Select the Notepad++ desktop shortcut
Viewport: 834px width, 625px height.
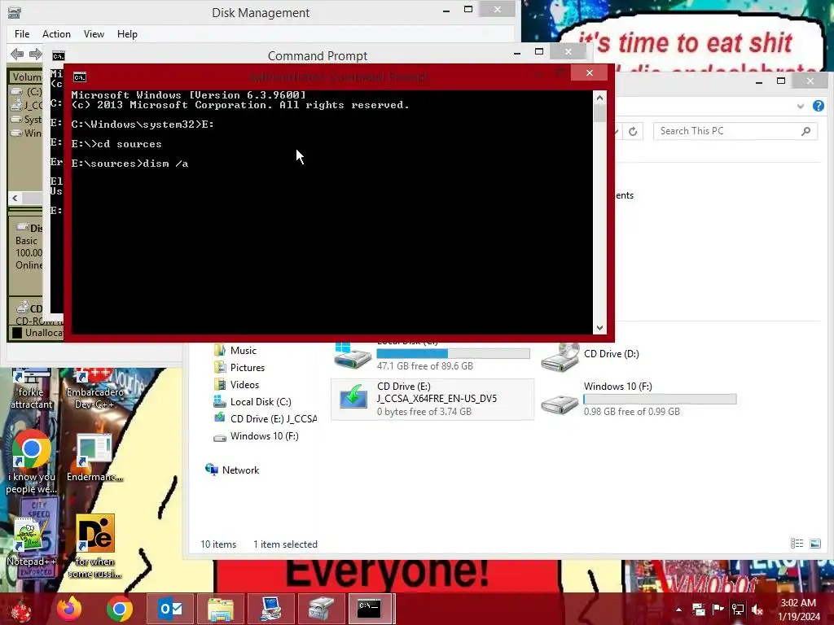[x=32, y=541]
